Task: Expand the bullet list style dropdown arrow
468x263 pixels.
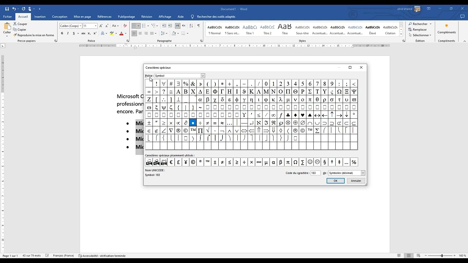Action: [x=138, y=26]
